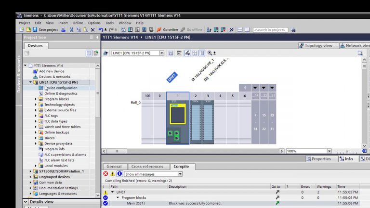Select the Cross-references tab
Viewport: 370px width, 208px height.
(x=147, y=167)
